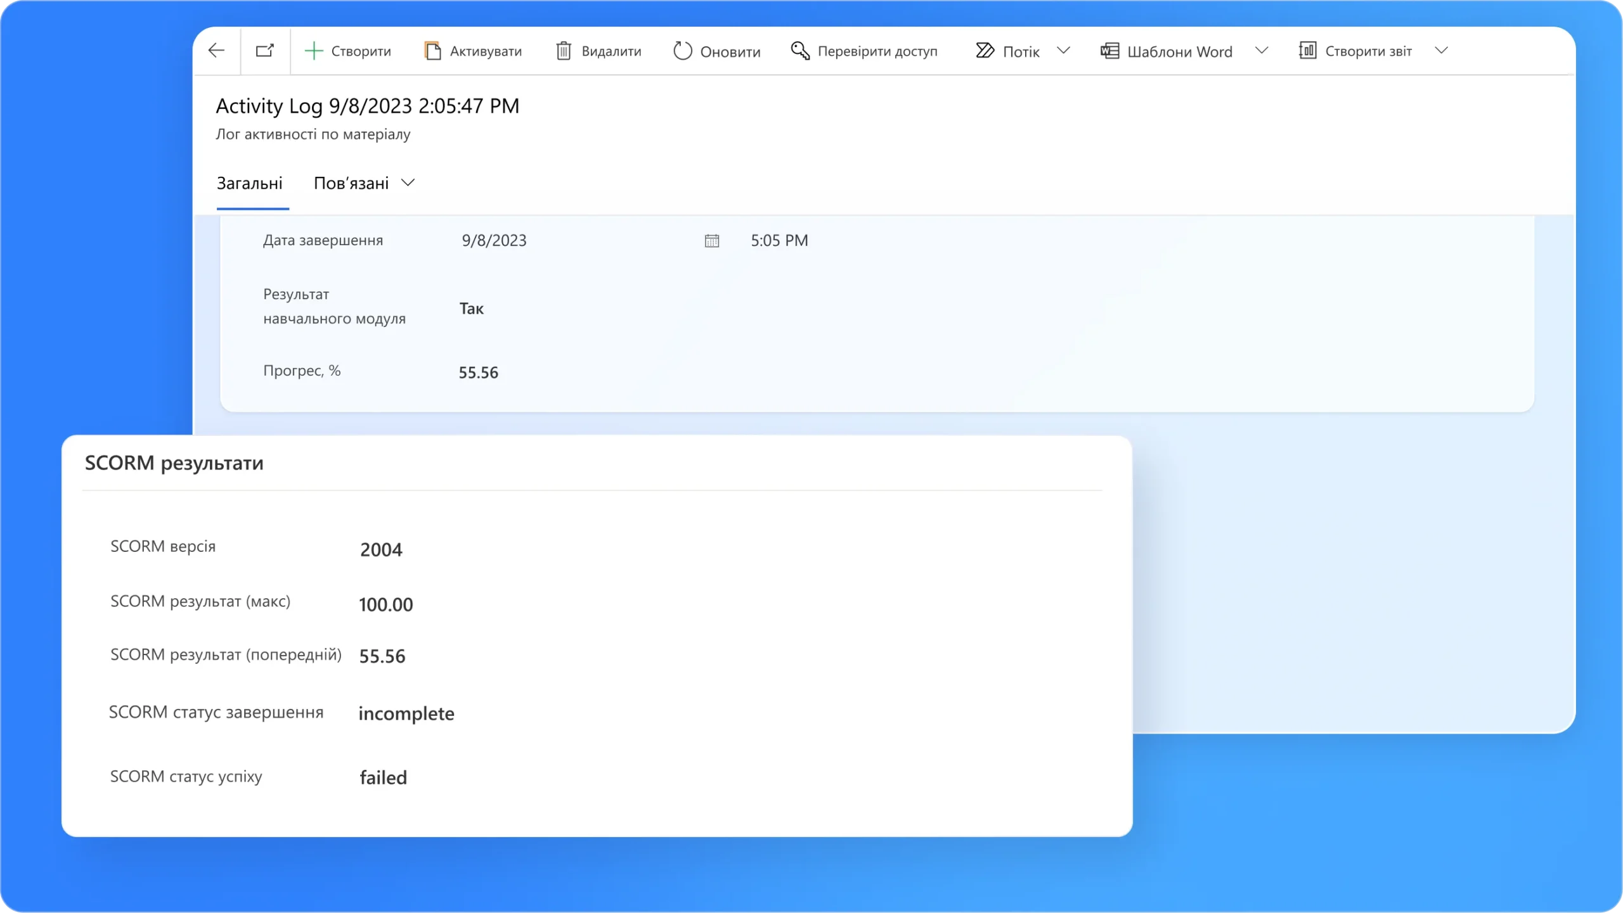Expand the Шаблони Word dropdown chevron

pos(1262,51)
